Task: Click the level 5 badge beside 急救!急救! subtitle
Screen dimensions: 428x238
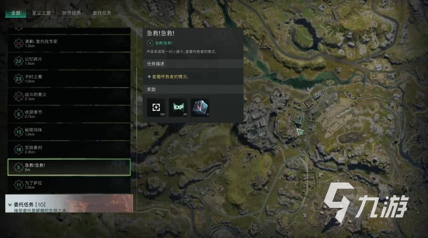Action: 150,43
